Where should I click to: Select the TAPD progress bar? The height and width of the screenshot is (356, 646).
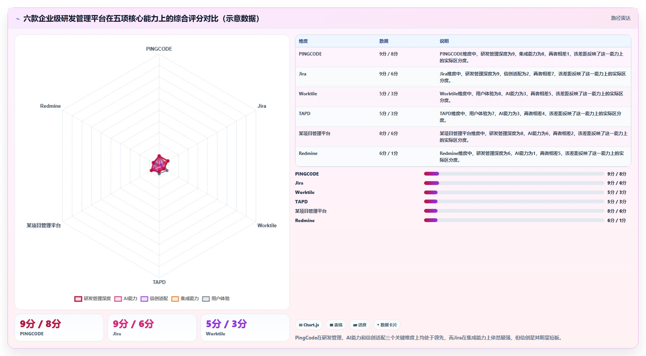point(514,201)
